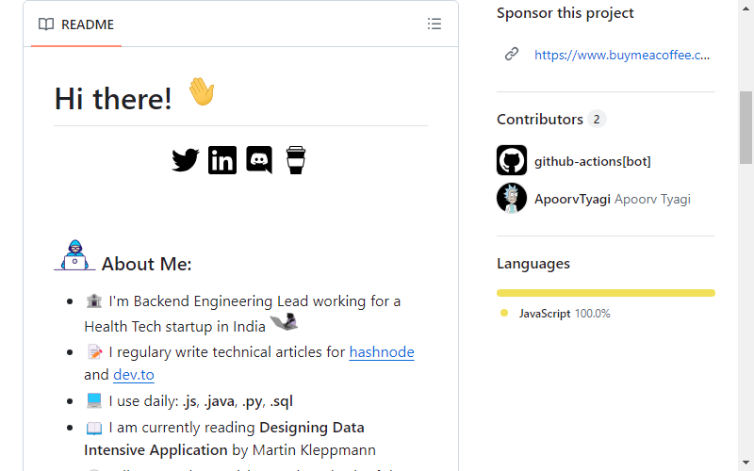Select the README tab

point(76,24)
